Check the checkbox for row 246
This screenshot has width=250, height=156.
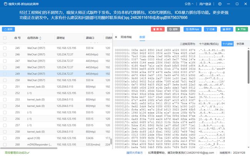click(x=5, y=55)
